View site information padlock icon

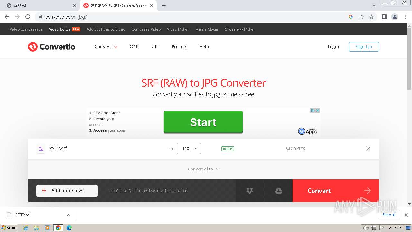tap(40, 17)
